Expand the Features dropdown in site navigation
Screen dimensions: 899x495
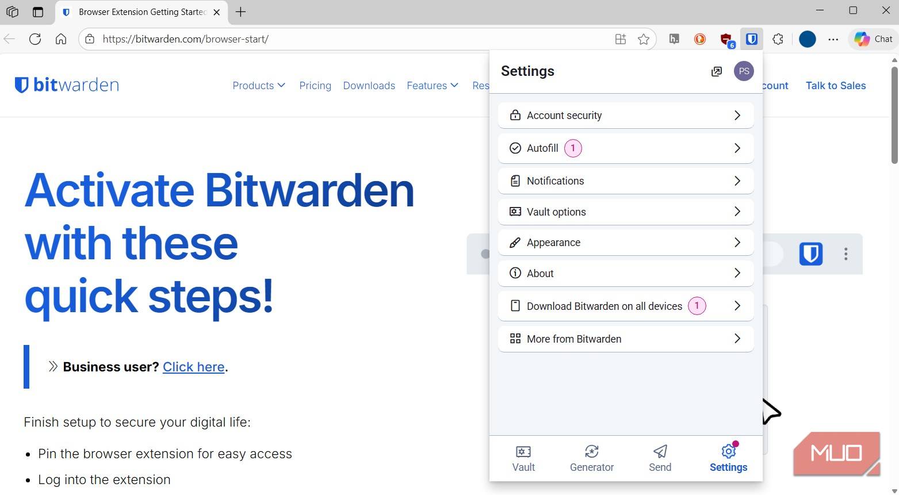pos(433,86)
